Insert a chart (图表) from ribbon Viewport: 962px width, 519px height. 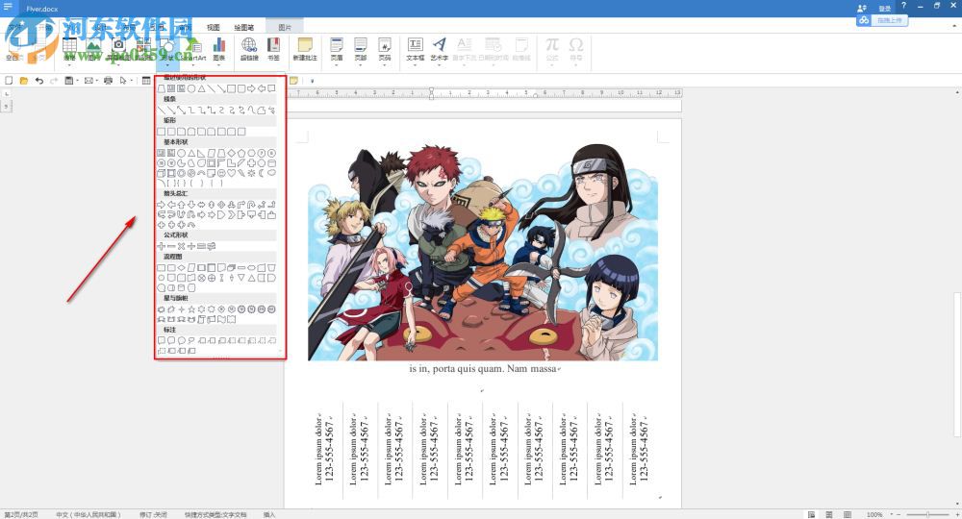coord(219,49)
